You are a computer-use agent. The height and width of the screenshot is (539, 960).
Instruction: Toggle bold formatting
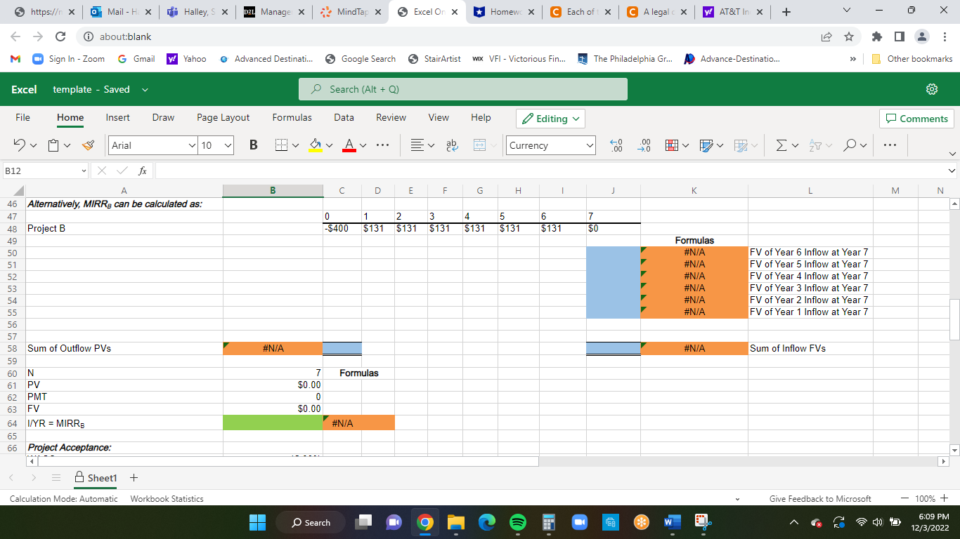click(253, 145)
